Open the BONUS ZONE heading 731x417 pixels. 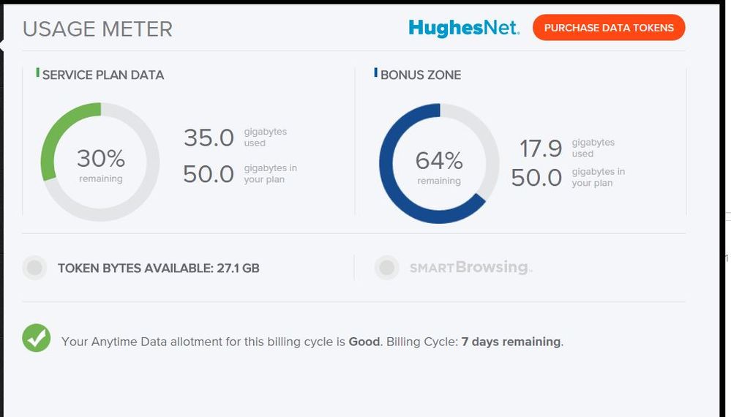[421, 75]
